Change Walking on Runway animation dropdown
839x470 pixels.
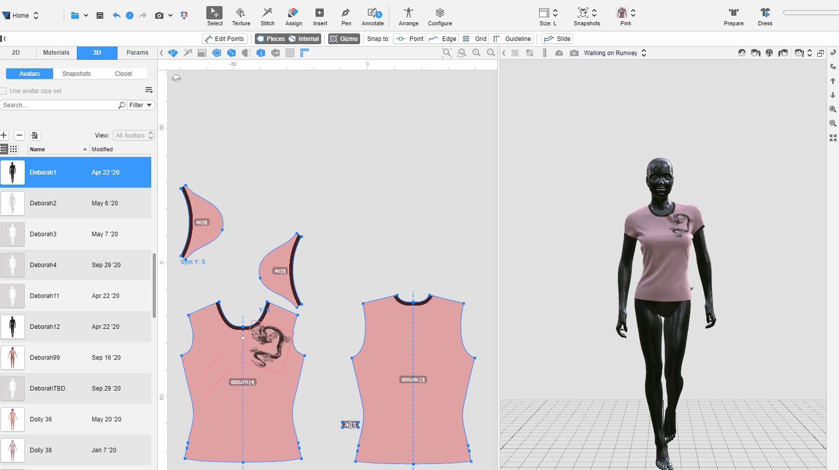(615, 53)
